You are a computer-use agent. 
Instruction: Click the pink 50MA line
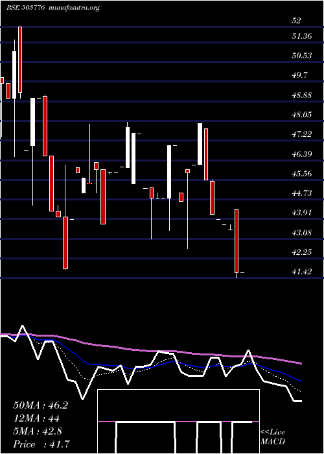pyautogui.click(x=150, y=351)
